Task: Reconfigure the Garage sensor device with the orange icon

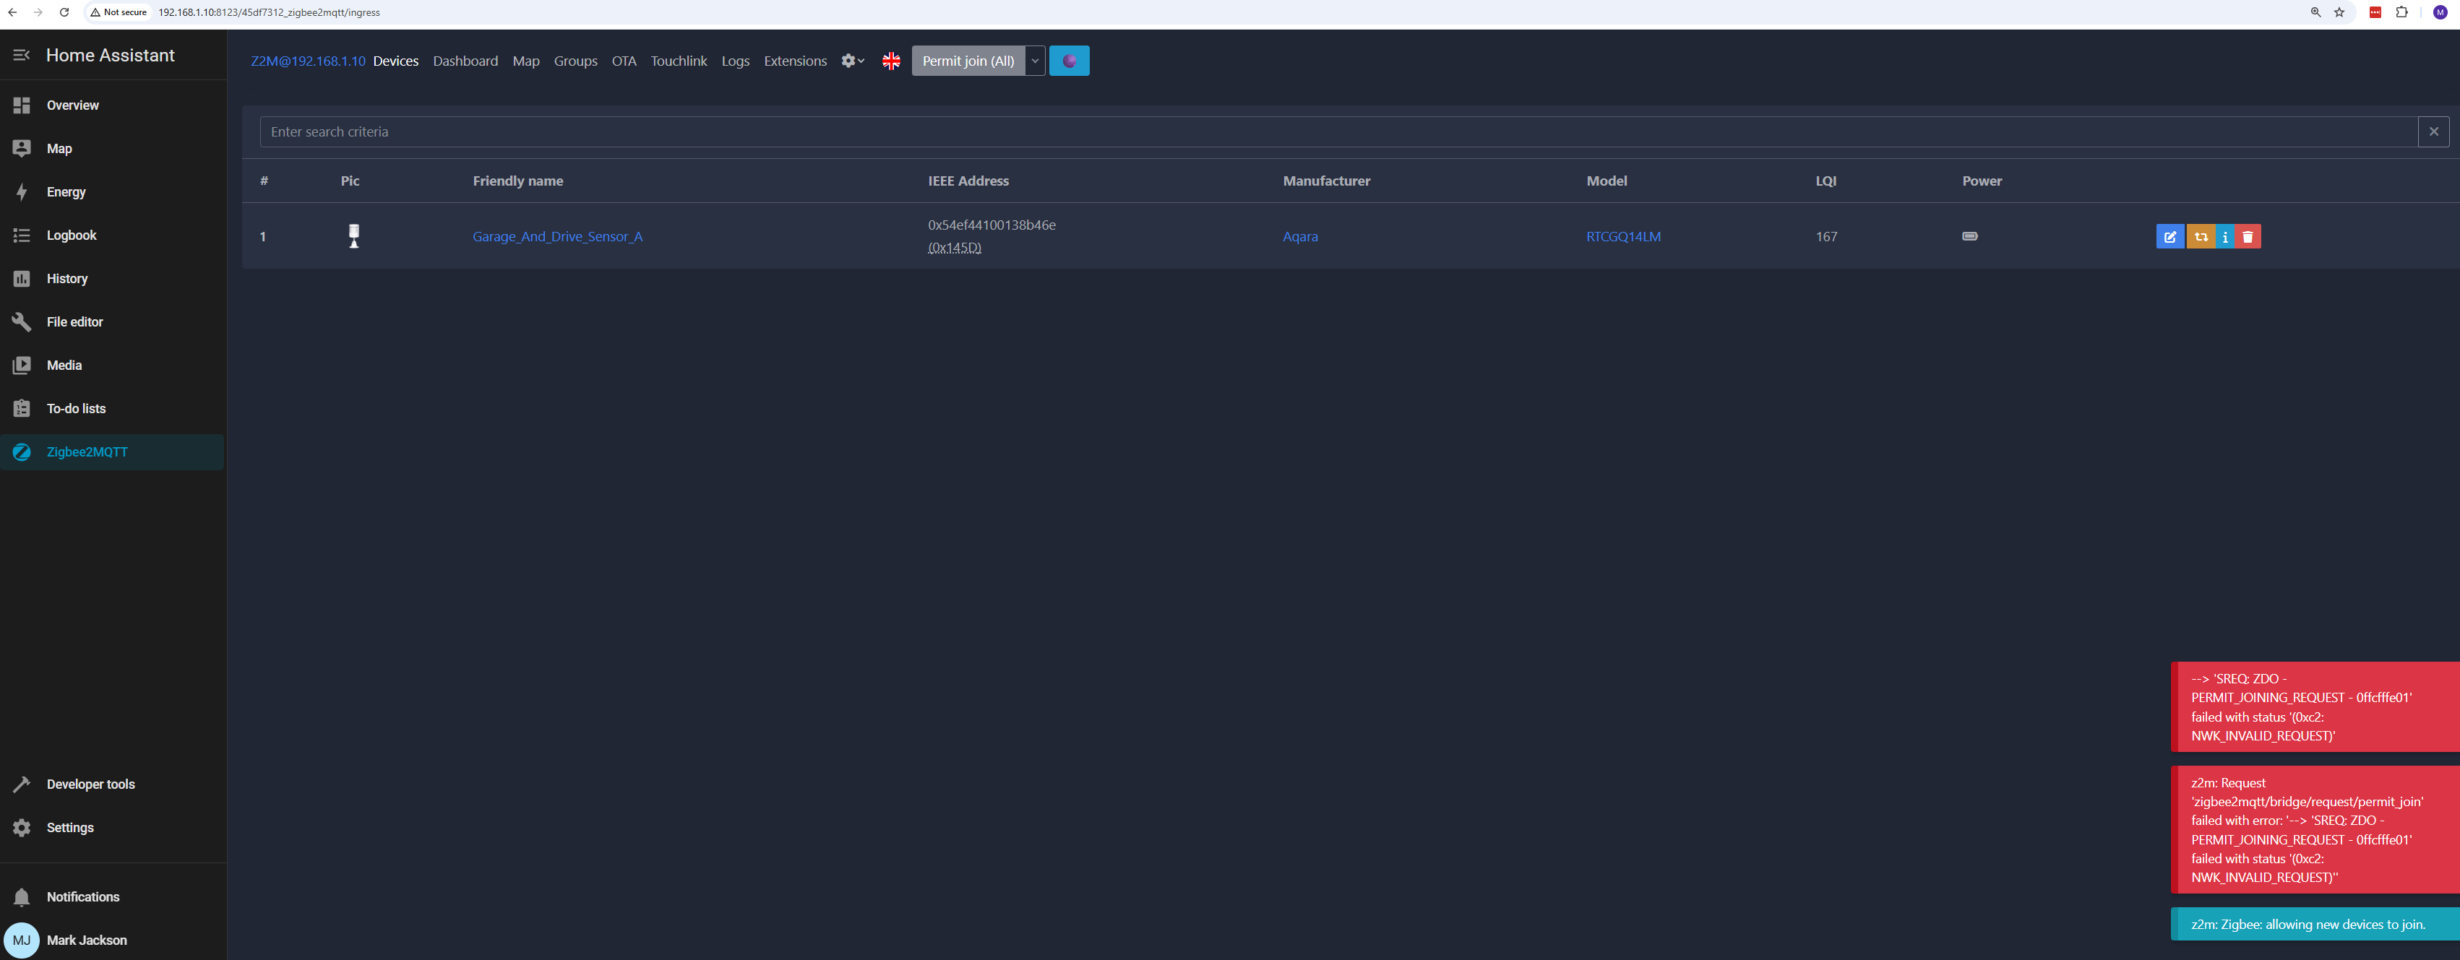Action: click(x=2201, y=237)
